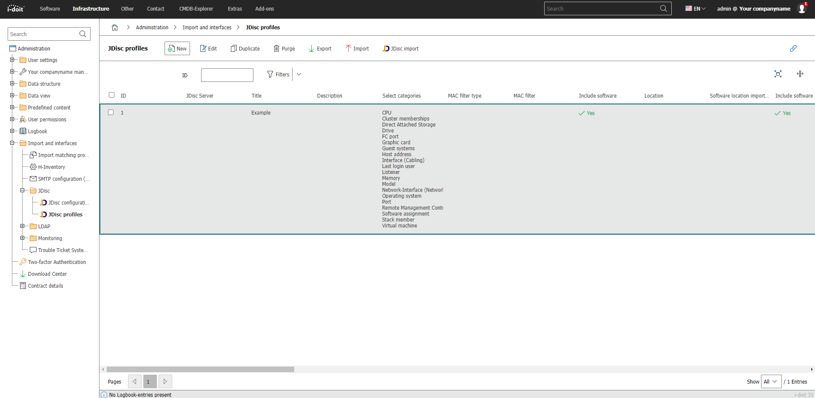The height and width of the screenshot is (398, 815).
Task: Go to the next page arrow
Action: 165,381
